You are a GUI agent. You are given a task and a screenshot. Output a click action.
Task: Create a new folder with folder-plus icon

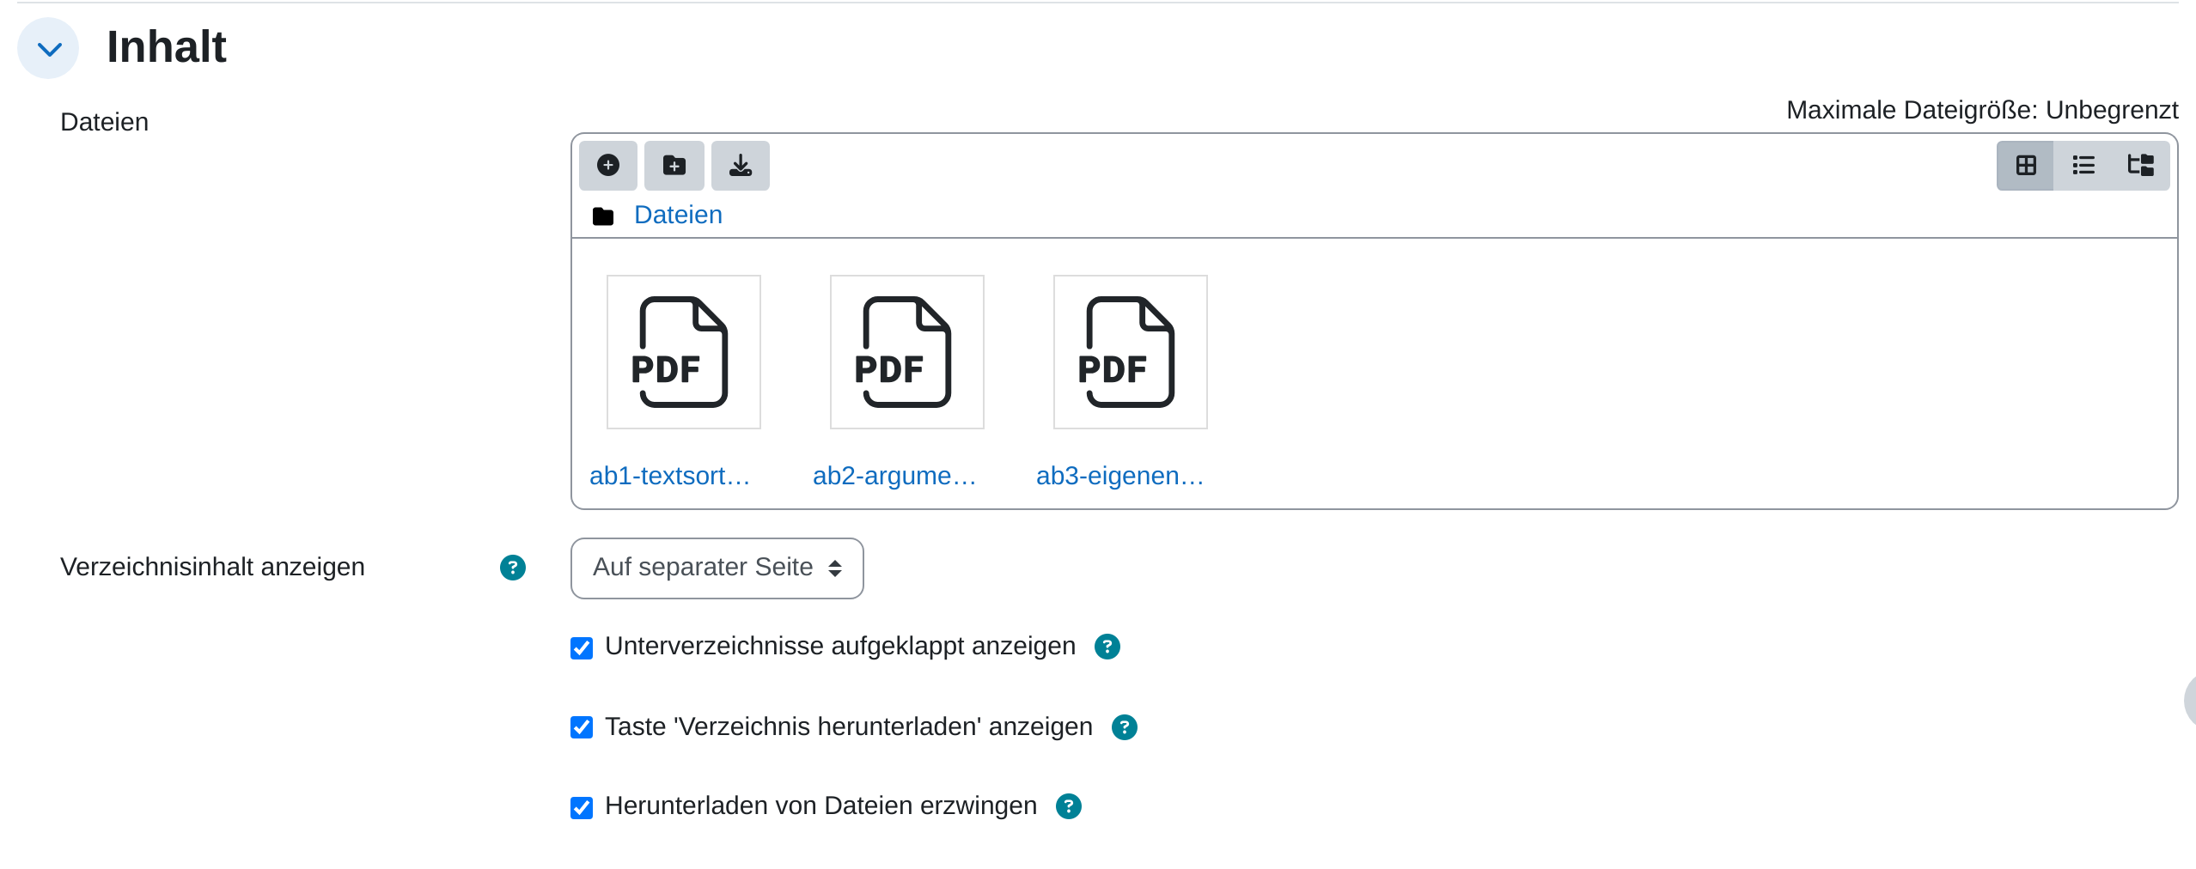pos(674,166)
